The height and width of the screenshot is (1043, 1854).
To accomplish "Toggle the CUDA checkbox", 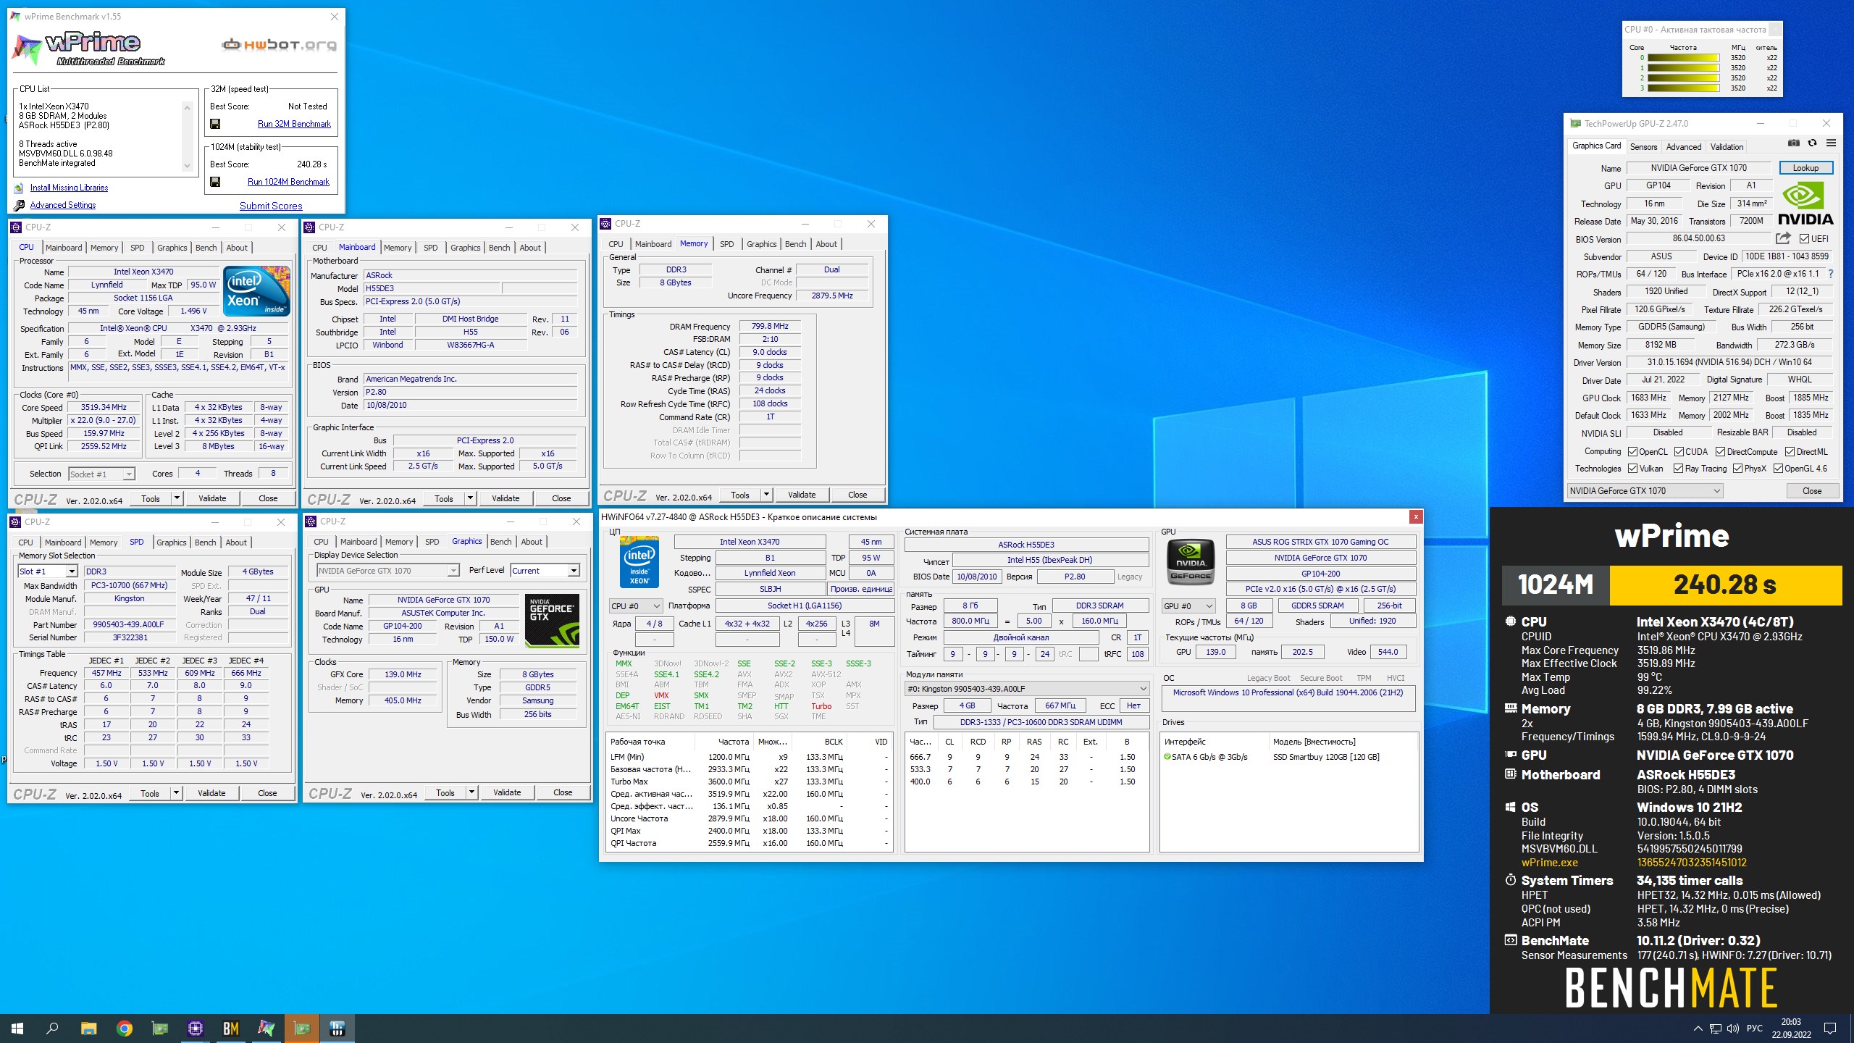I will [1679, 451].
